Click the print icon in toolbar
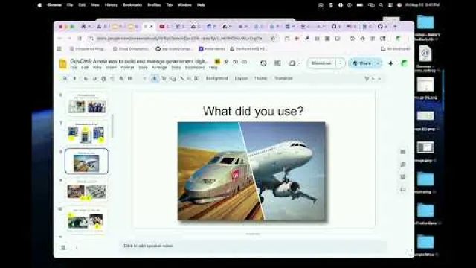This screenshot has width=476, height=268. point(103,79)
